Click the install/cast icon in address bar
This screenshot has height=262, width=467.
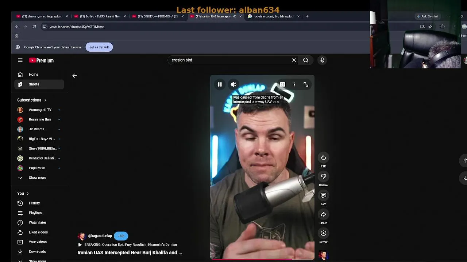tap(422, 27)
